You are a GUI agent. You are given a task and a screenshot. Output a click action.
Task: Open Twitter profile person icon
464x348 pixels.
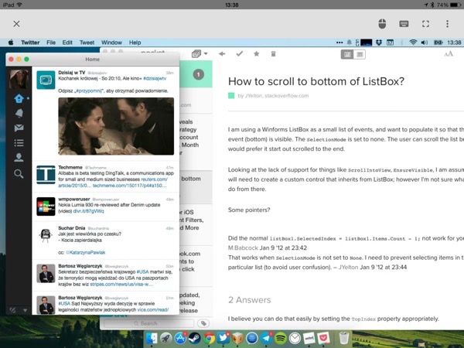click(19, 158)
